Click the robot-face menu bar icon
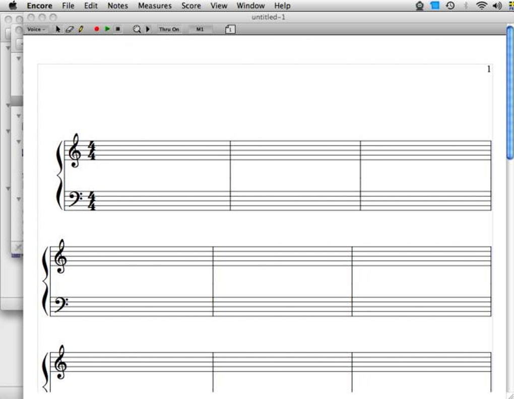This screenshot has height=399, width=514. point(420,6)
